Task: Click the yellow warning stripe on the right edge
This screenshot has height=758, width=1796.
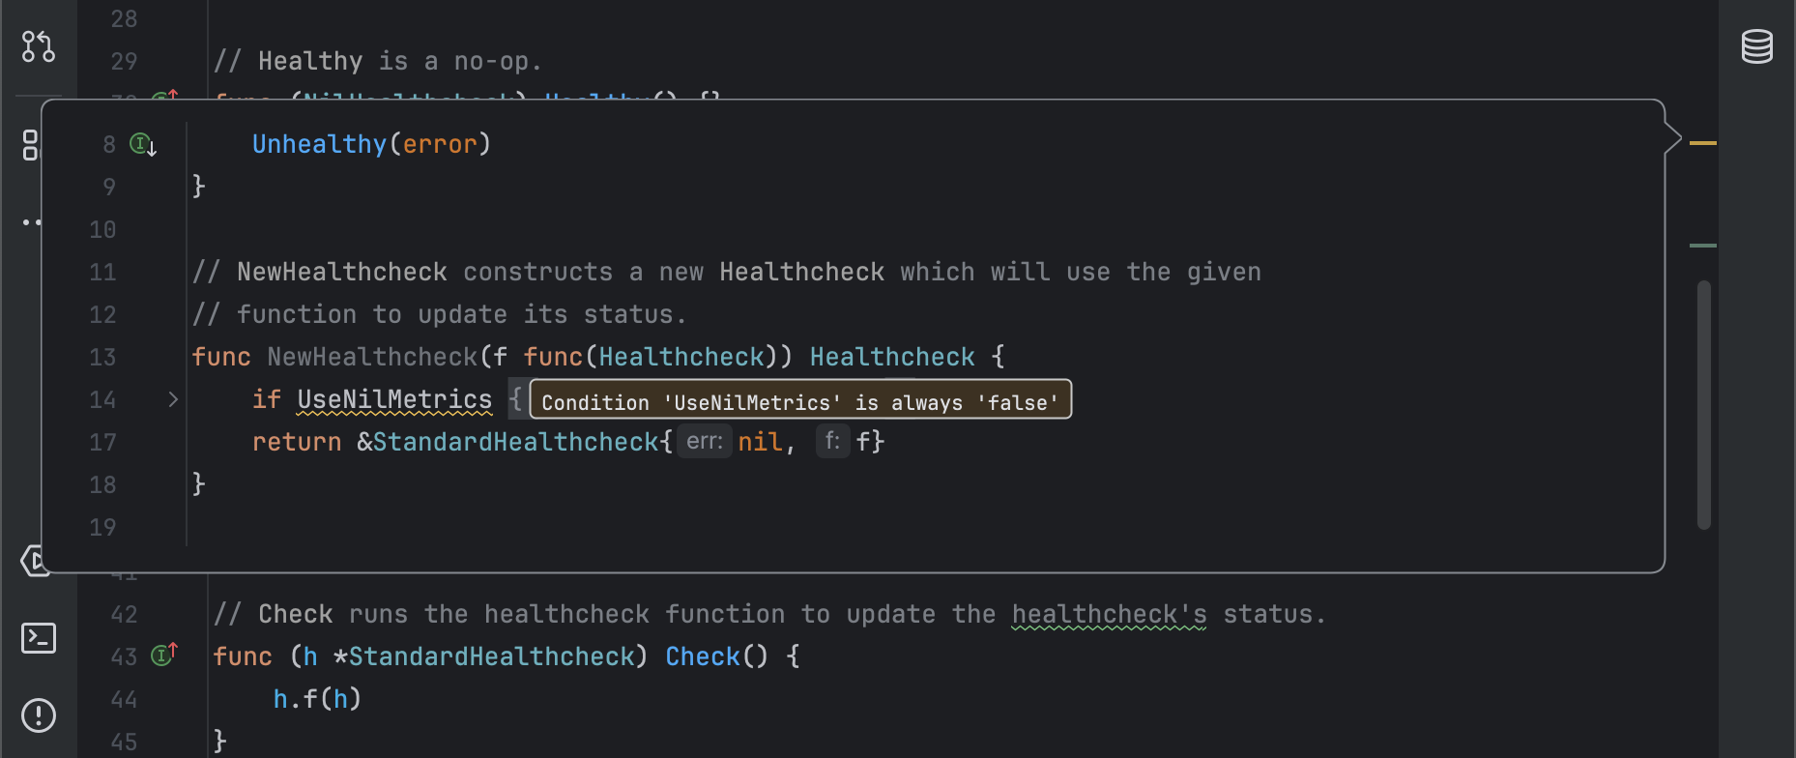Action: [x=1702, y=141]
